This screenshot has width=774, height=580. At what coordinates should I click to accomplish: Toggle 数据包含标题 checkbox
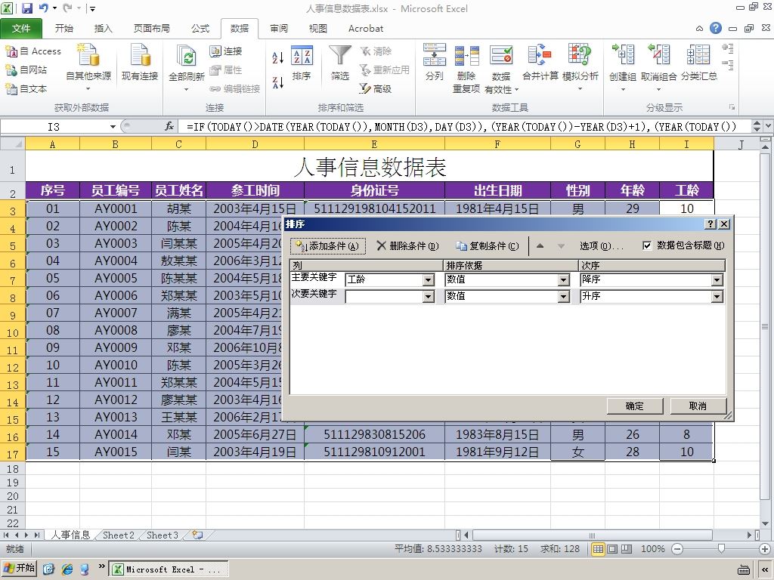click(x=647, y=245)
